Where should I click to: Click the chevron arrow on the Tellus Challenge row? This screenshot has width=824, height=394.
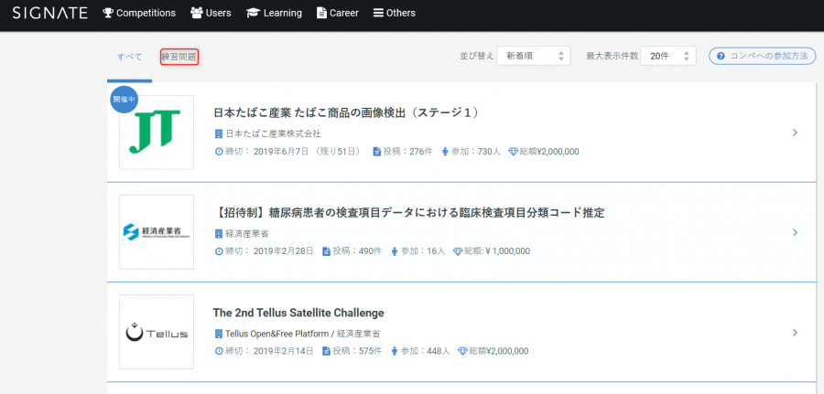pyautogui.click(x=795, y=332)
